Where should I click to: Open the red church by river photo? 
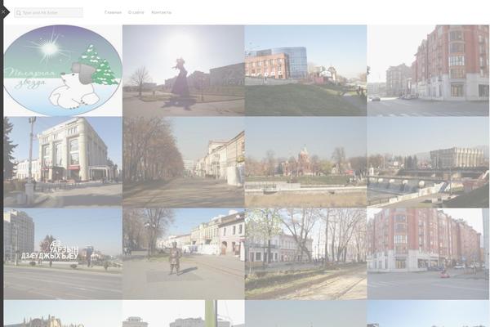305,162
